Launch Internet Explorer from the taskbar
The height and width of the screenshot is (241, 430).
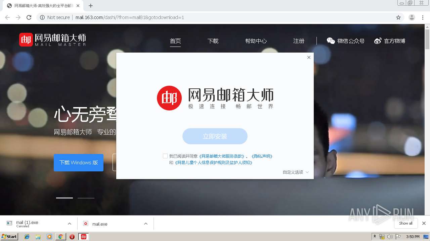[27, 237]
